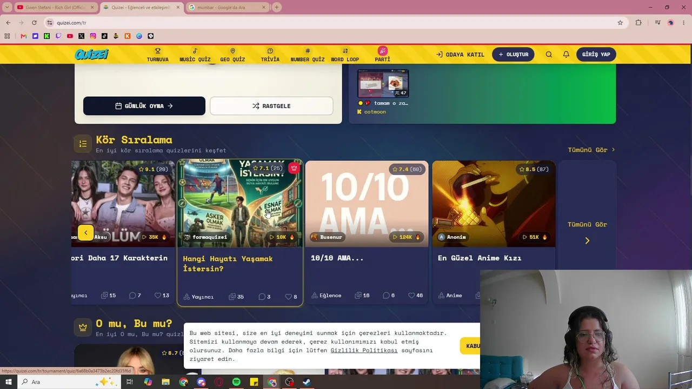Reload the current page
Image resolution: width=692 pixels, height=389 pixels.
[34, 23]
